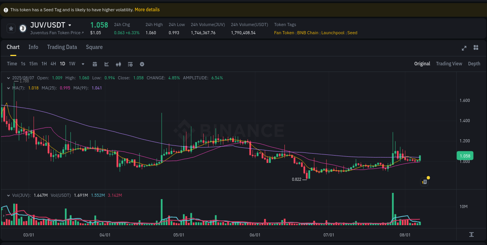Select the candlestick chart style icon
Screen dimensions: 487x245
click(118, 64)
